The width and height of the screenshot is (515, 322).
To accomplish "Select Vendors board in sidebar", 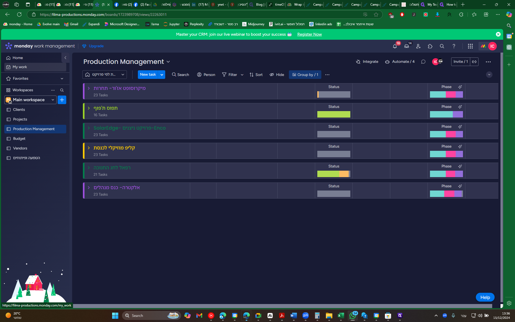I will (20, 148).
